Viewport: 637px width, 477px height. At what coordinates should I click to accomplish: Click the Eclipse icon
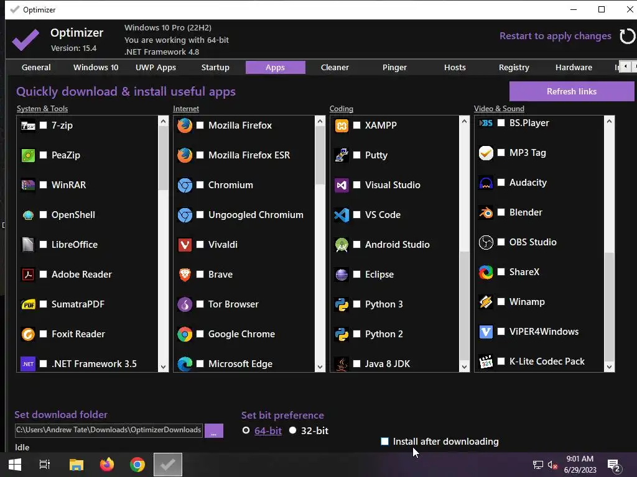pos(342,275)
